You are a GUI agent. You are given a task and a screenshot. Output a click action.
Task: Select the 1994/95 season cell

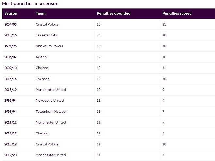pyautogui.click(x=10, y=46)
